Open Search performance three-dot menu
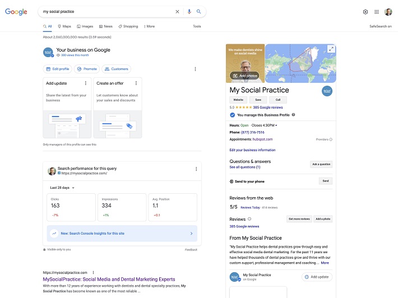The image size is (398, 298). coord(196,169)
